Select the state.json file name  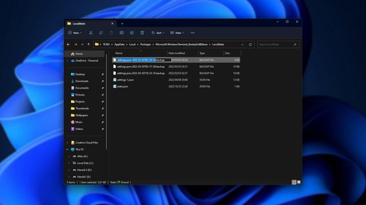click(x=122, y=87)
